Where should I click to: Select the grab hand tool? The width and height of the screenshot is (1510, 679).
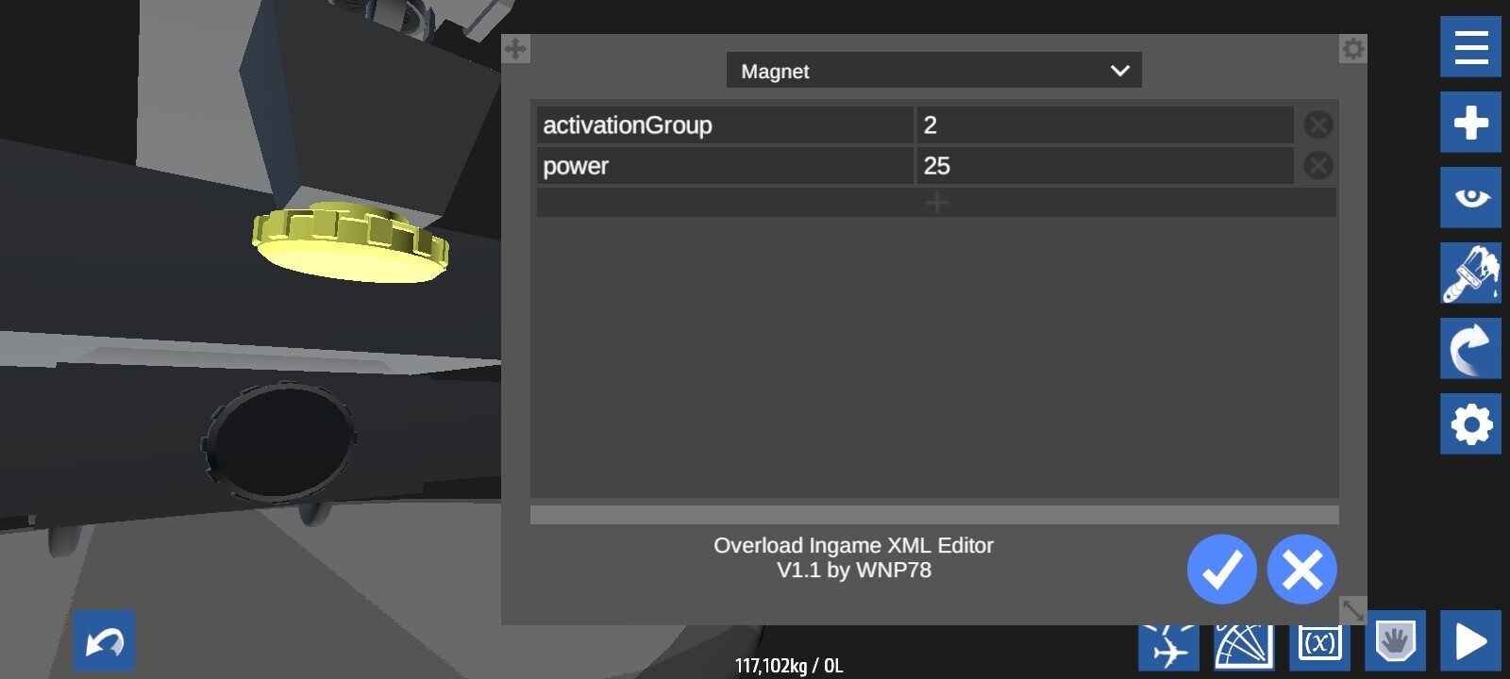pos(1395,642)
